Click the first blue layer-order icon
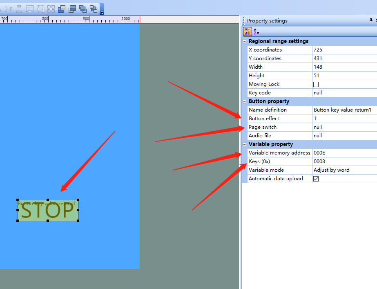Viewport: 377px width, 289px height. click(x=62, y=9)
